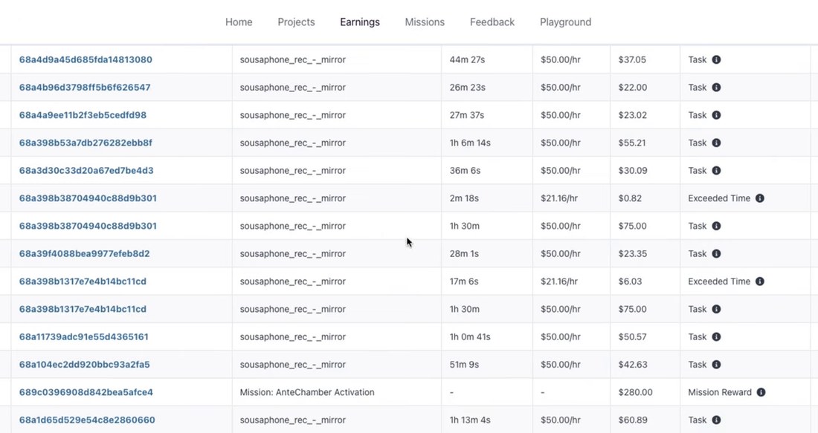Viewport: 818px width, 433px height.
Task: Open mission link 689c0396908d842bea5afce4
Action: click(x=86, y=392)
